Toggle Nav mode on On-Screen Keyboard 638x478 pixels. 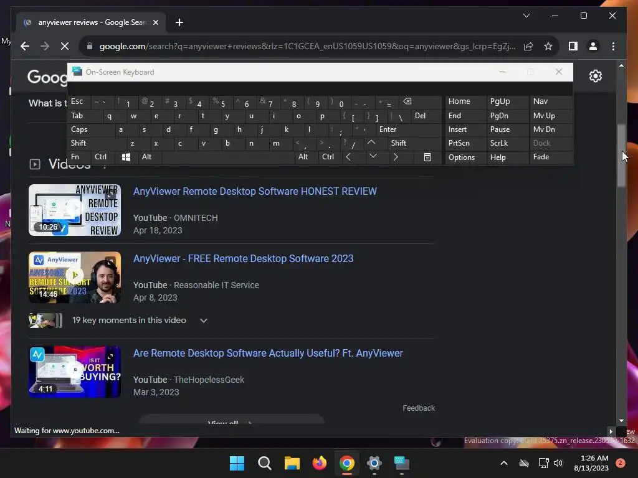point(551,101)
